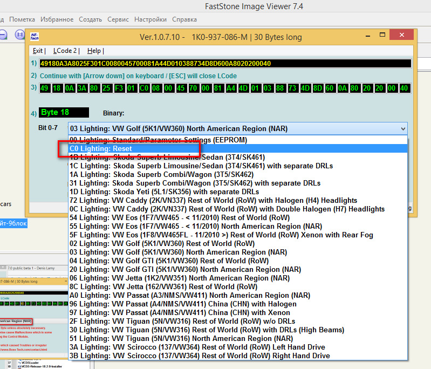The image size is (431, 369).
Task: Click FastStone actual-size 1:1 toolbar icon
Action: [x=20, y=35]
